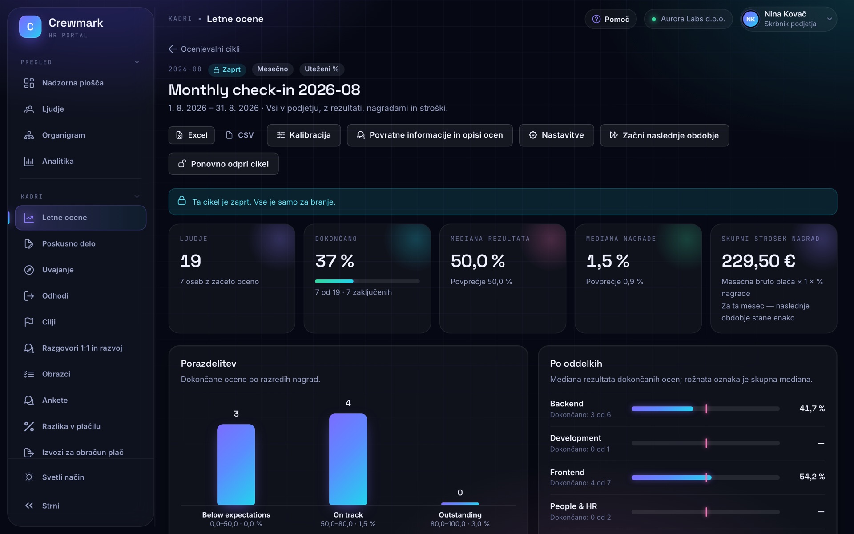Click the Below expectations distribution bar

pyautogui.click(x=236, y=464)
